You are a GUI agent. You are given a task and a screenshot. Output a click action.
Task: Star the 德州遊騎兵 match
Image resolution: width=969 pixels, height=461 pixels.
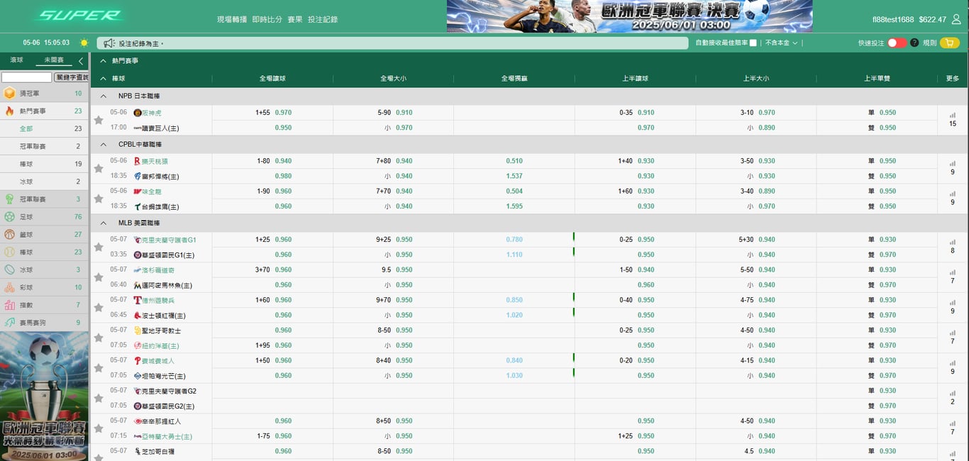99,308
